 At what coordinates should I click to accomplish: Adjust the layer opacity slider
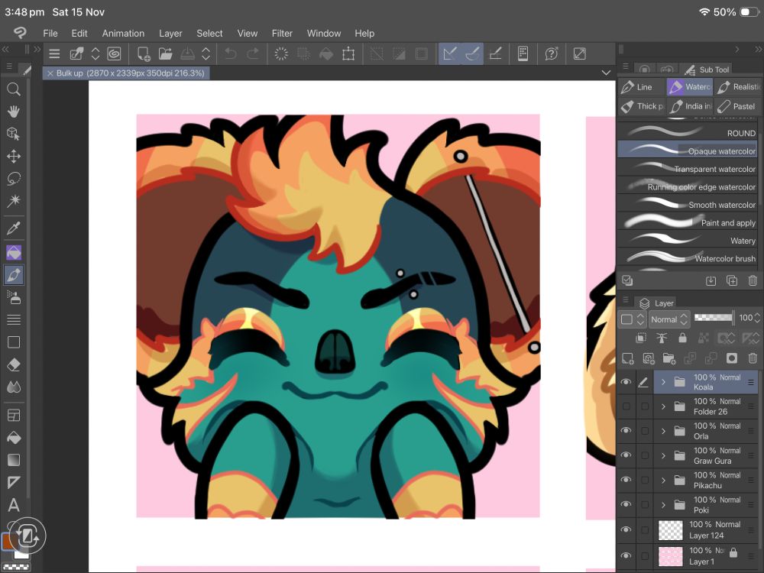tap(714, 318)
